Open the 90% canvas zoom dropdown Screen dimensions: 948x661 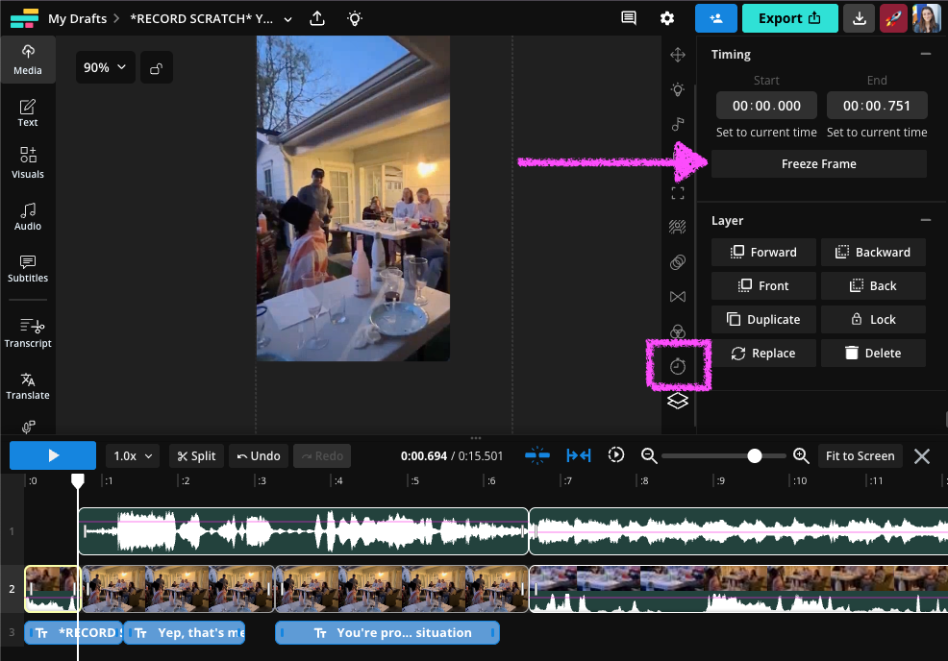pos(105,68)
